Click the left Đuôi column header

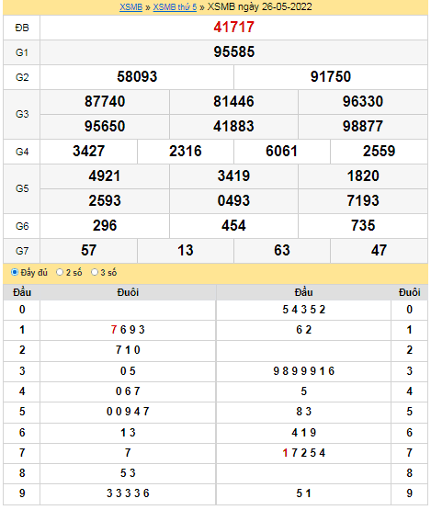click(128, 292)
